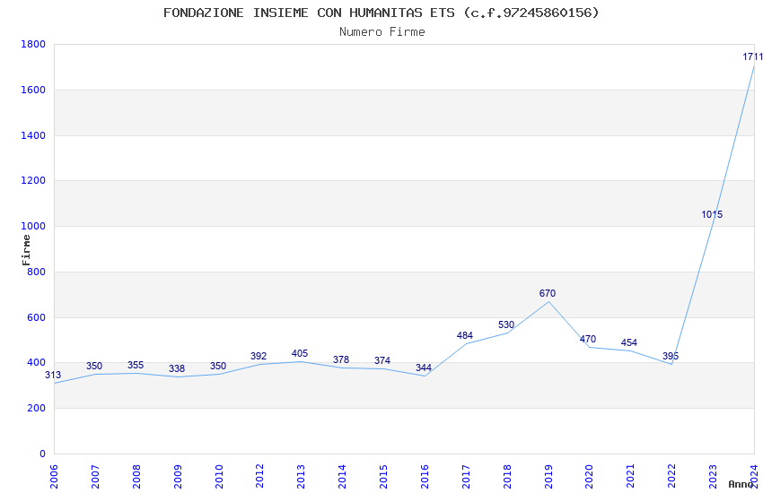Click the 0 y-axis tick label

(x=42, y=454)
